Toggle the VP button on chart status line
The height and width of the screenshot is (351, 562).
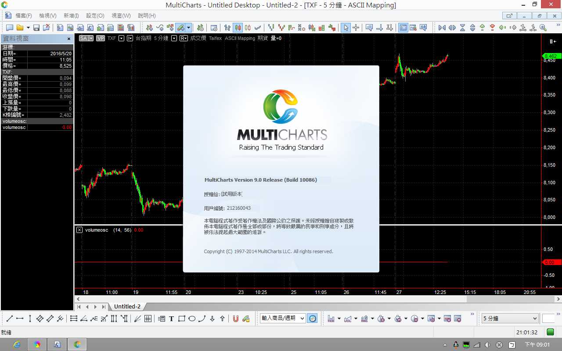(101, 38)
